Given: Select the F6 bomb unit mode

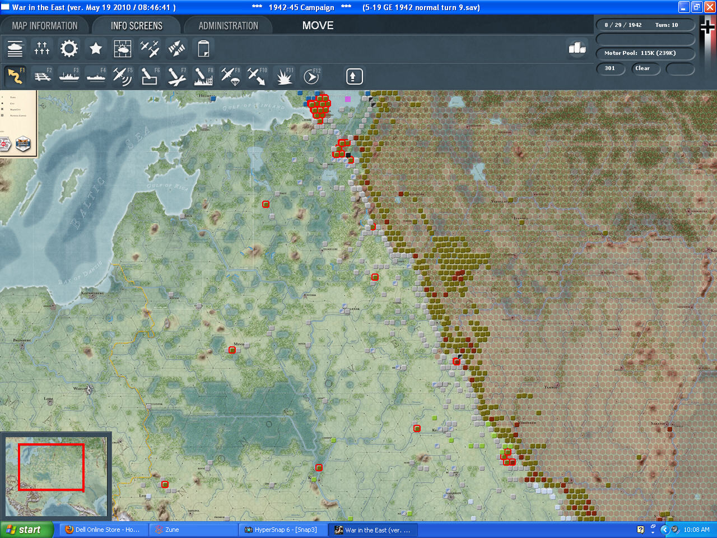Looking at the screenshot, I should point(150,76).
